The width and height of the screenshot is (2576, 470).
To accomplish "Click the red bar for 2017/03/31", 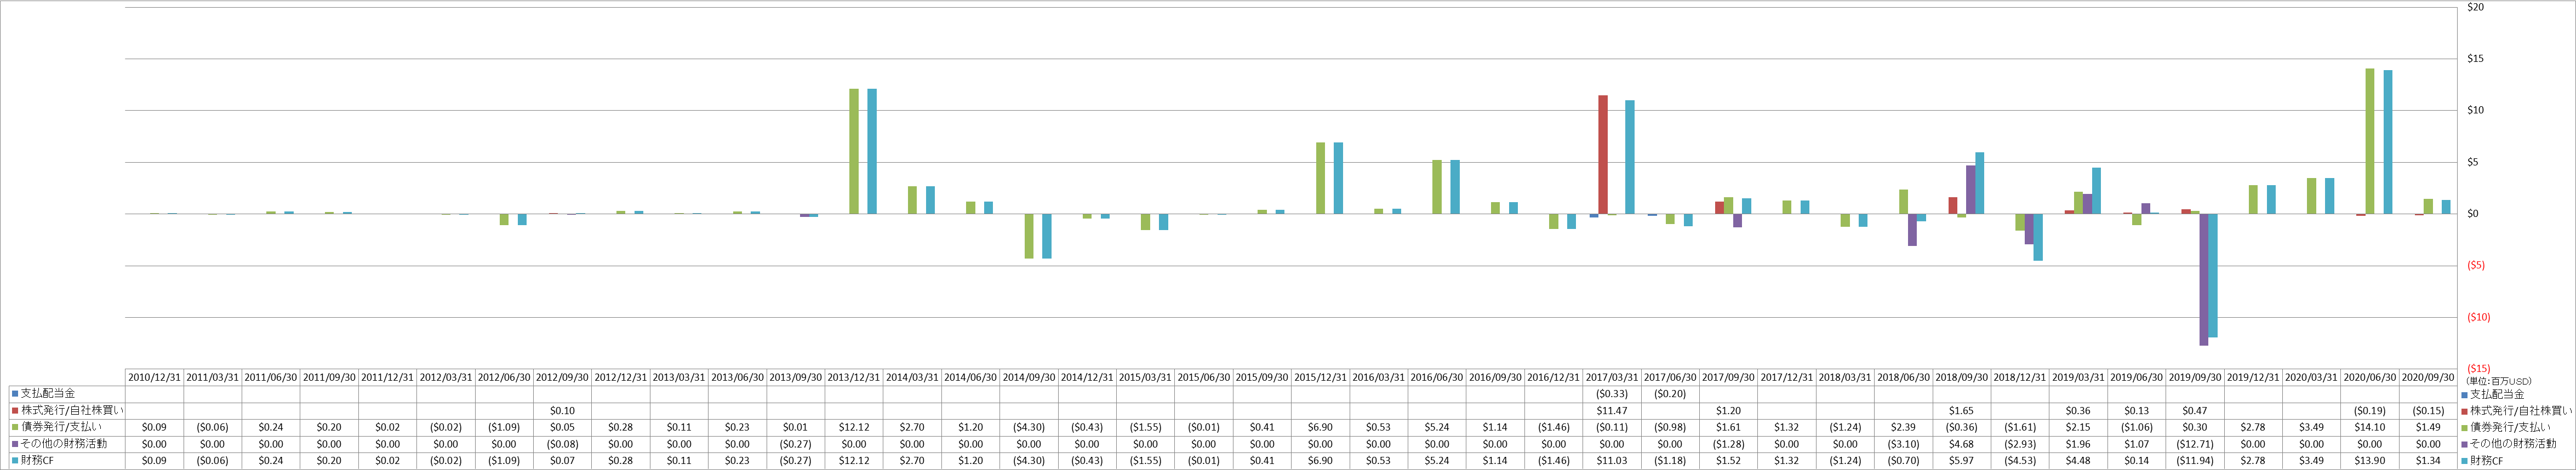I will [1603, 155].
